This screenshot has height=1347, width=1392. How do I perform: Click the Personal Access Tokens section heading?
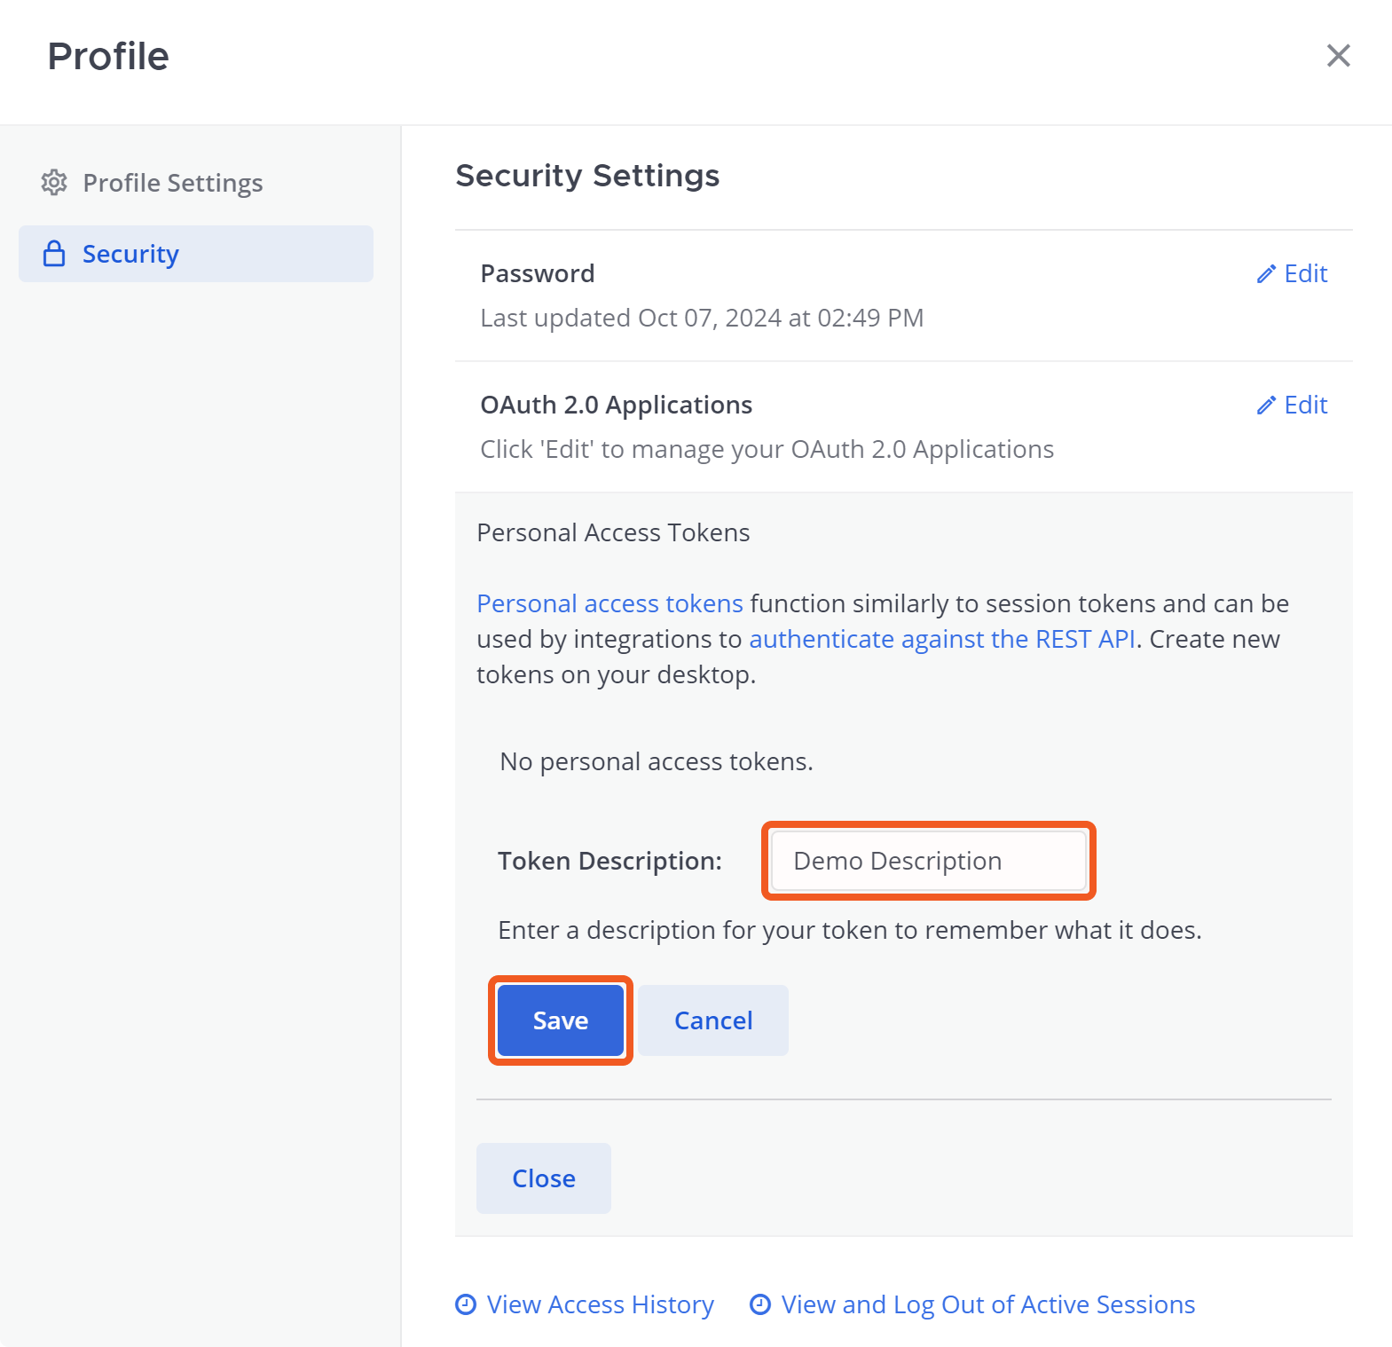[x=613, y=532]
